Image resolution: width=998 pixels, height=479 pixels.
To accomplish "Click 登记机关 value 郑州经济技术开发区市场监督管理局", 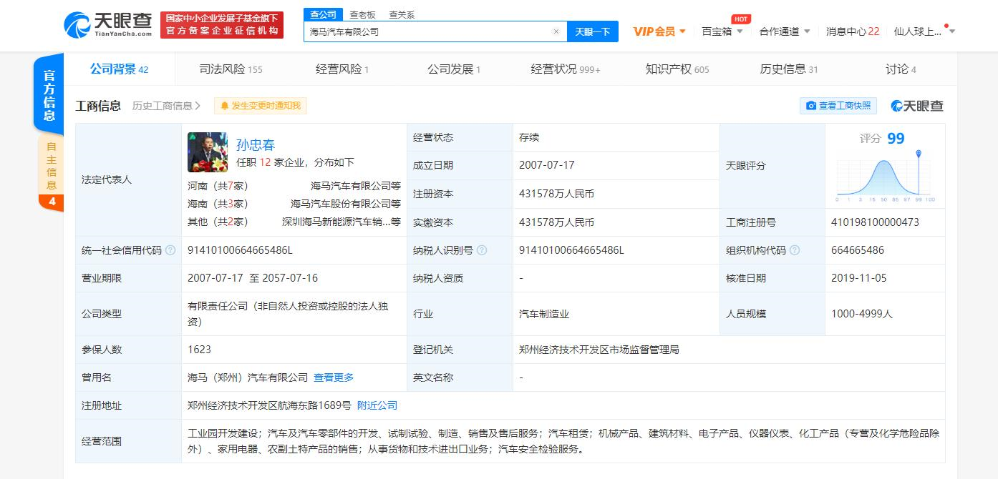I will pyautogui.click(x=599, y=350).
